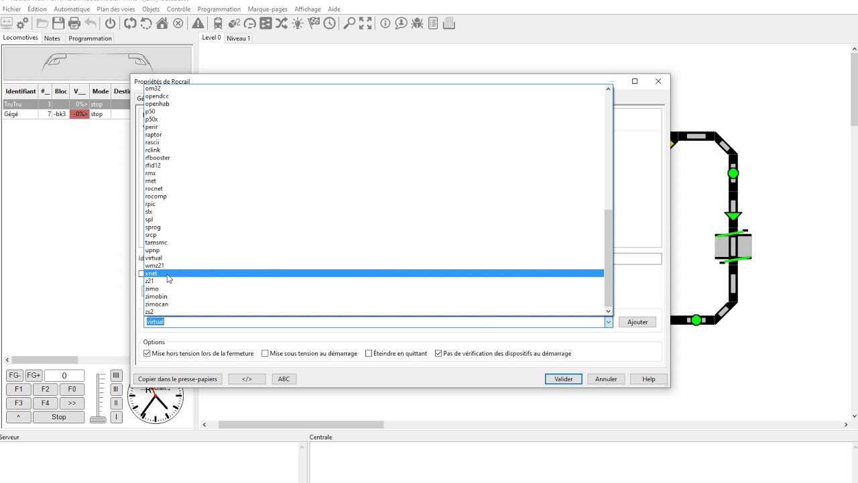The image size is (858, 483).
Task: Click the speech bubble support icon
Action: click(x=401, y=23)
